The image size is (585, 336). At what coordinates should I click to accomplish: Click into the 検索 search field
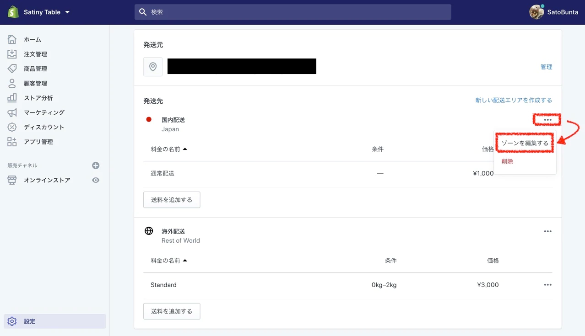(293, 12)
